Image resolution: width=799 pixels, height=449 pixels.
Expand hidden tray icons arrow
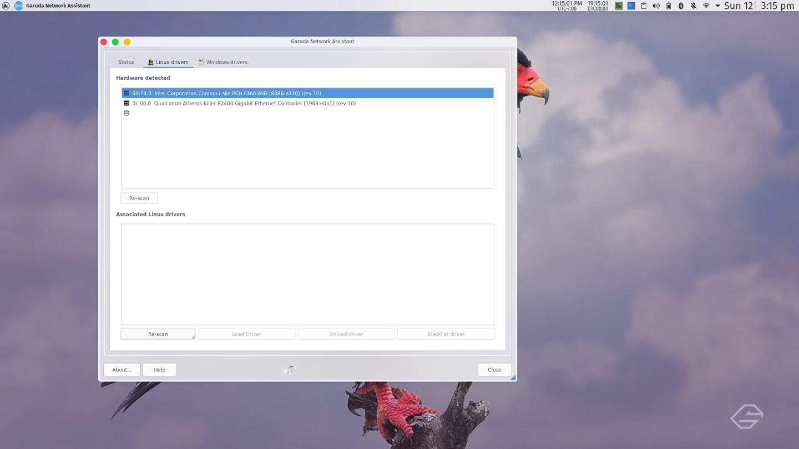click(x=717, y=6)
